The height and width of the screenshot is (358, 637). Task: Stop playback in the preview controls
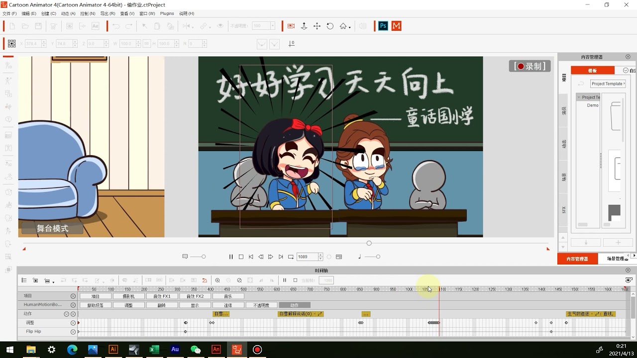241,257
